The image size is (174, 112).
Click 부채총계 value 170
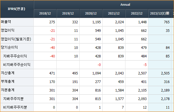(52, 82)
